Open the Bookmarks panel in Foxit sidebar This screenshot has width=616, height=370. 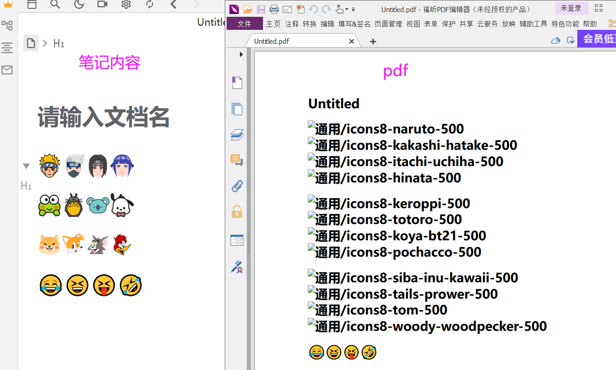pyautogui.click(x=237, y=83)
